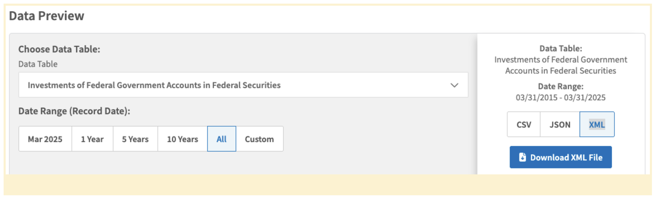Switch file format to CSV
The image size is (654, 197).
pyautogui.click(x=523, y=125)
